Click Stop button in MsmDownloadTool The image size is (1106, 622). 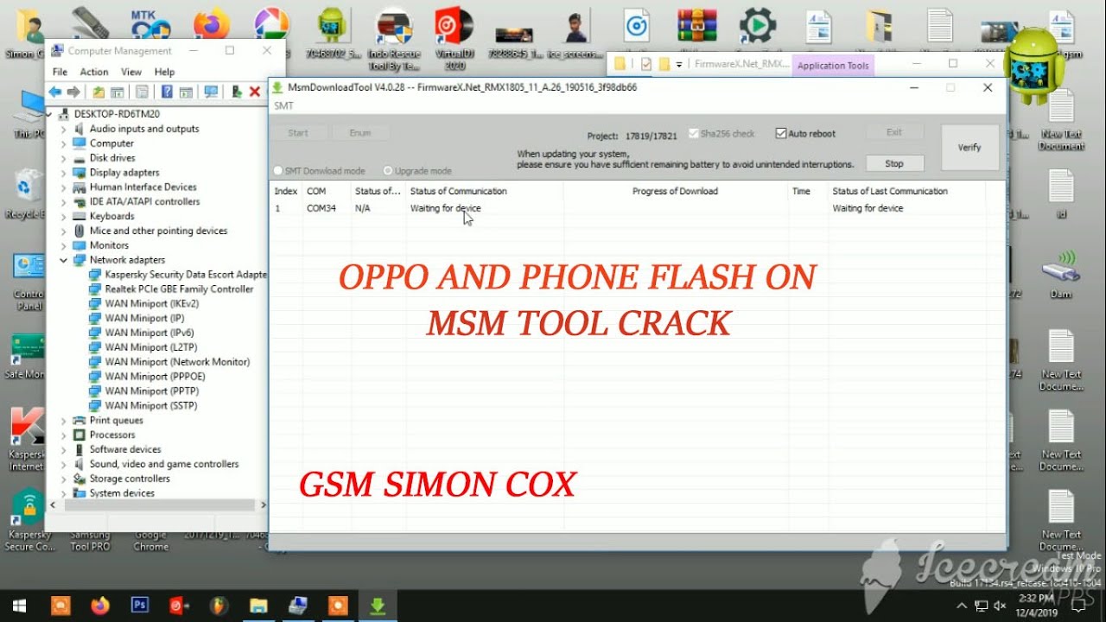coord(894,163)
